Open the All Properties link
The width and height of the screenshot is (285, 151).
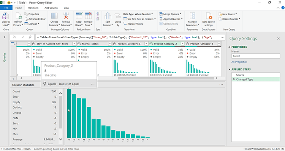[239, 62]
